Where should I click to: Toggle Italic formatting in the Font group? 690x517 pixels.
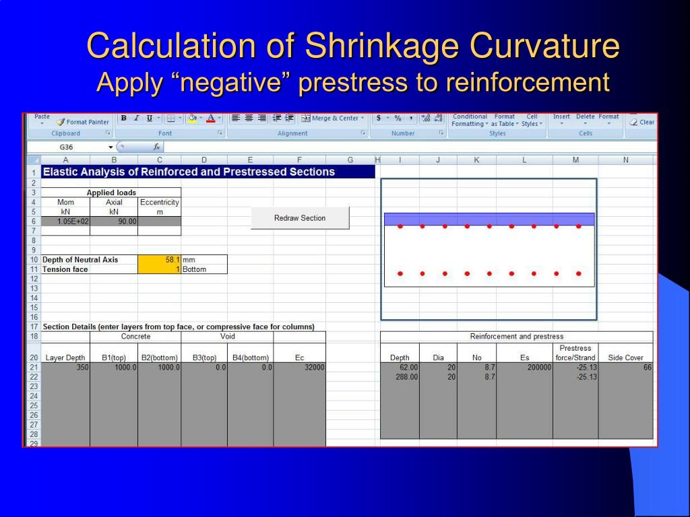coord(136,118)
